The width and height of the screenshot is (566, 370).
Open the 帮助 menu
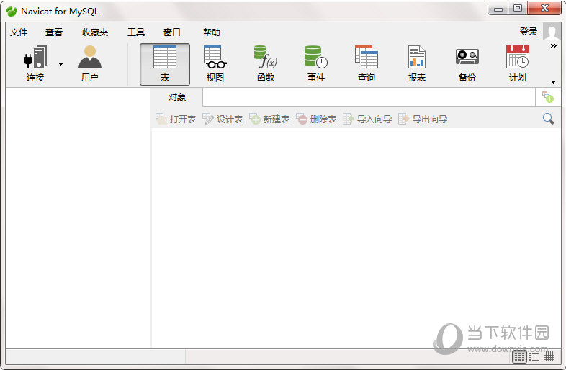point(212,32)
